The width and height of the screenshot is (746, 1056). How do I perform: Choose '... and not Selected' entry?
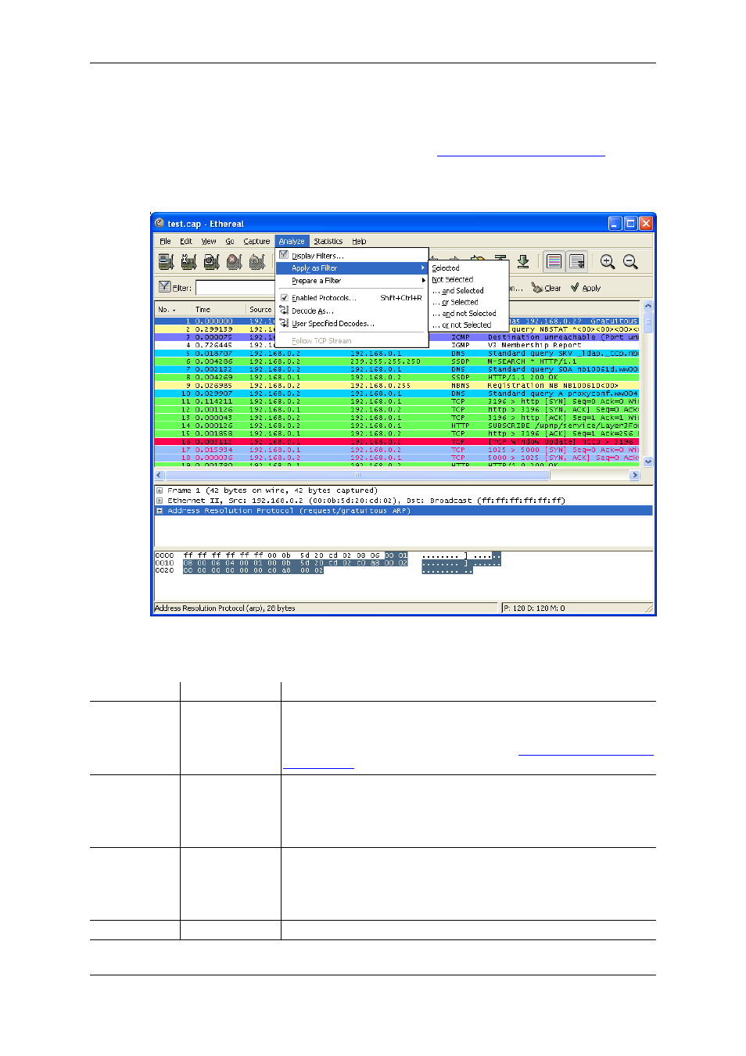[469, 313]
